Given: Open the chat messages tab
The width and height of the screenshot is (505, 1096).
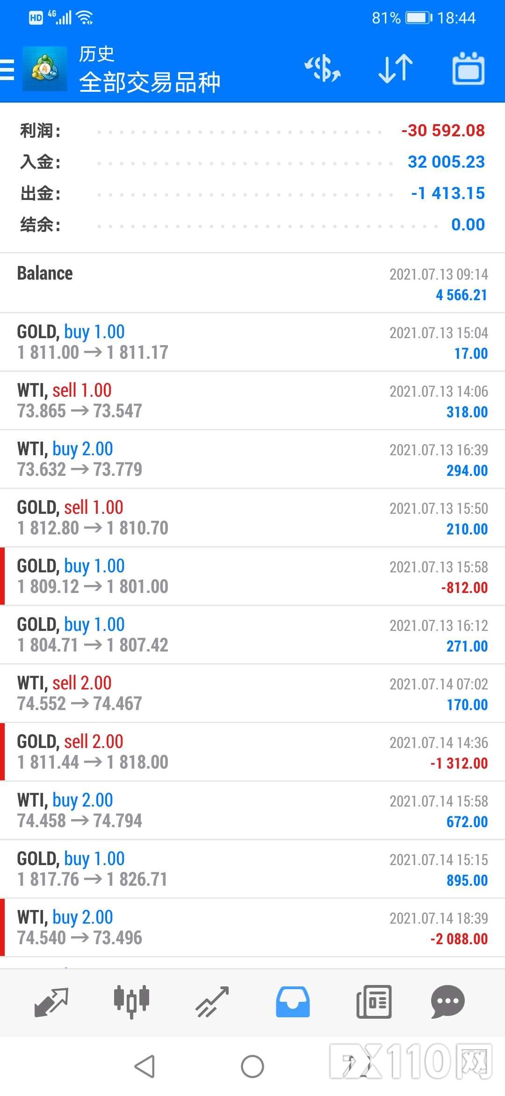Looking at the screenshot, I should click(x=447, y=1002).
